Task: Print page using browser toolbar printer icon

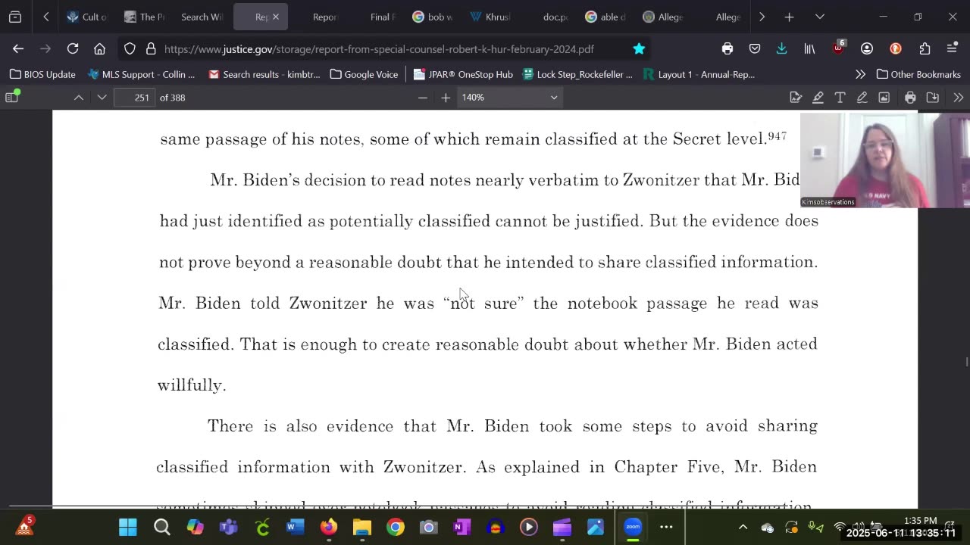Action: 727,48
